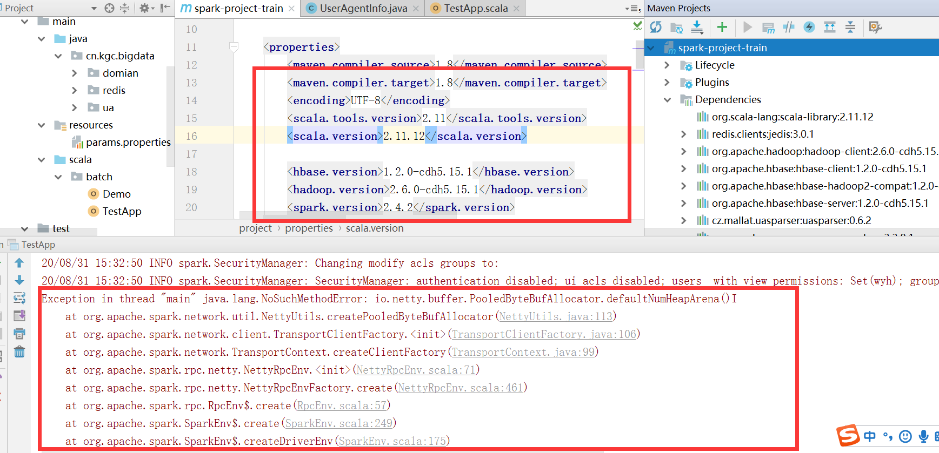The width and height of the screenshot is (939, 453).
Task: Show hidden editor tabs list
Action: [632, 9]
